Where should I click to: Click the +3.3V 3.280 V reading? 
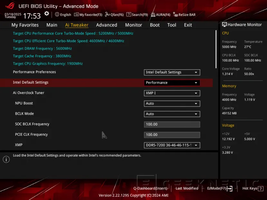click(x=227, y=153)
